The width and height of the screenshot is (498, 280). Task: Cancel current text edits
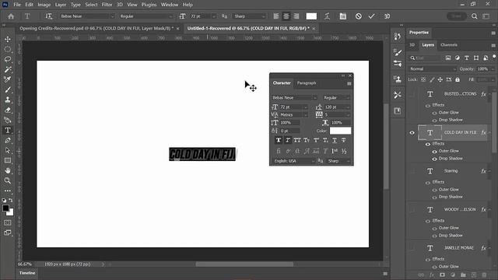[358, 16]
